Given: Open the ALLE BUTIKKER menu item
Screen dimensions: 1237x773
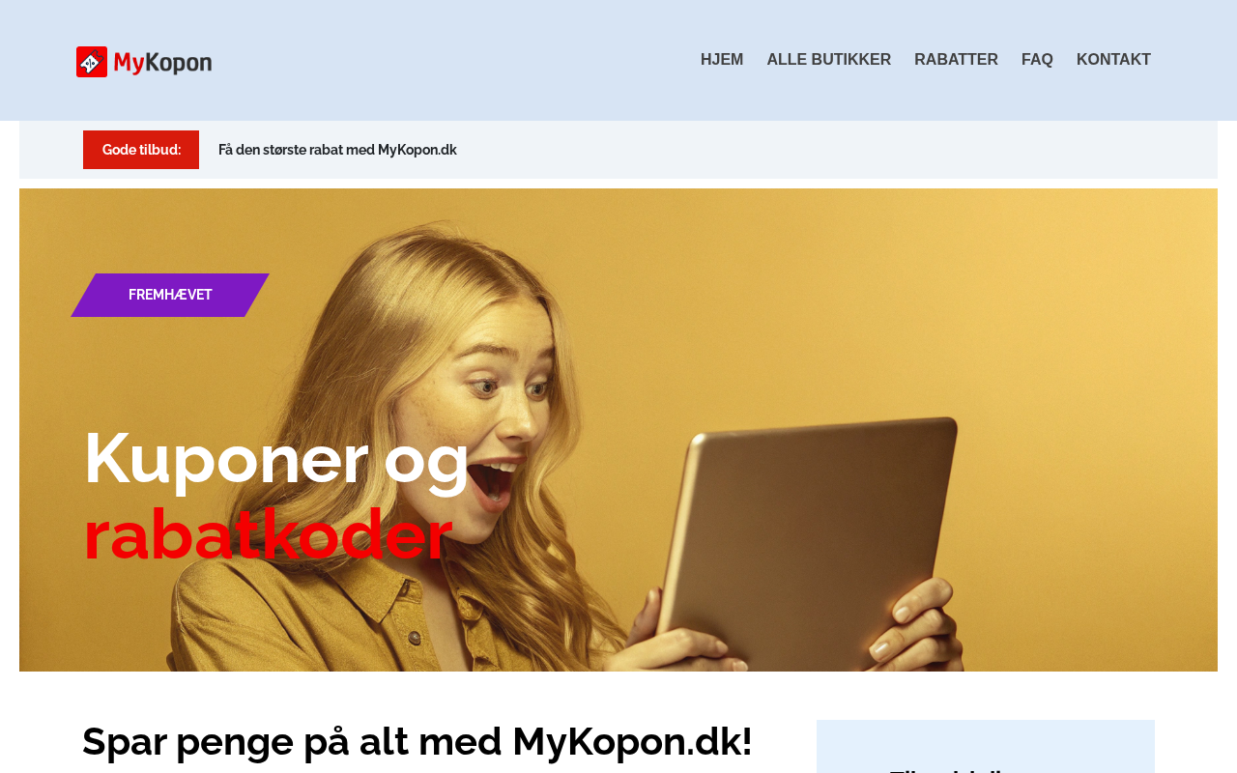Looking at the screenshot, I should [x=829, y=60].
